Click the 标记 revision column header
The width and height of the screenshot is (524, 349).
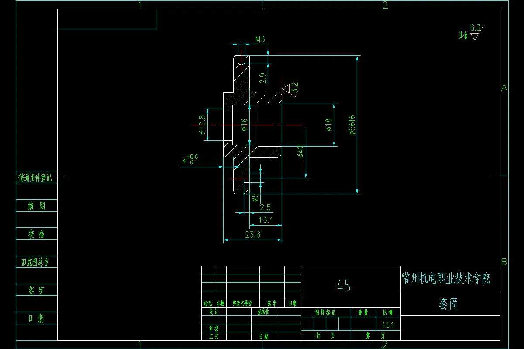tap(208, 304)
